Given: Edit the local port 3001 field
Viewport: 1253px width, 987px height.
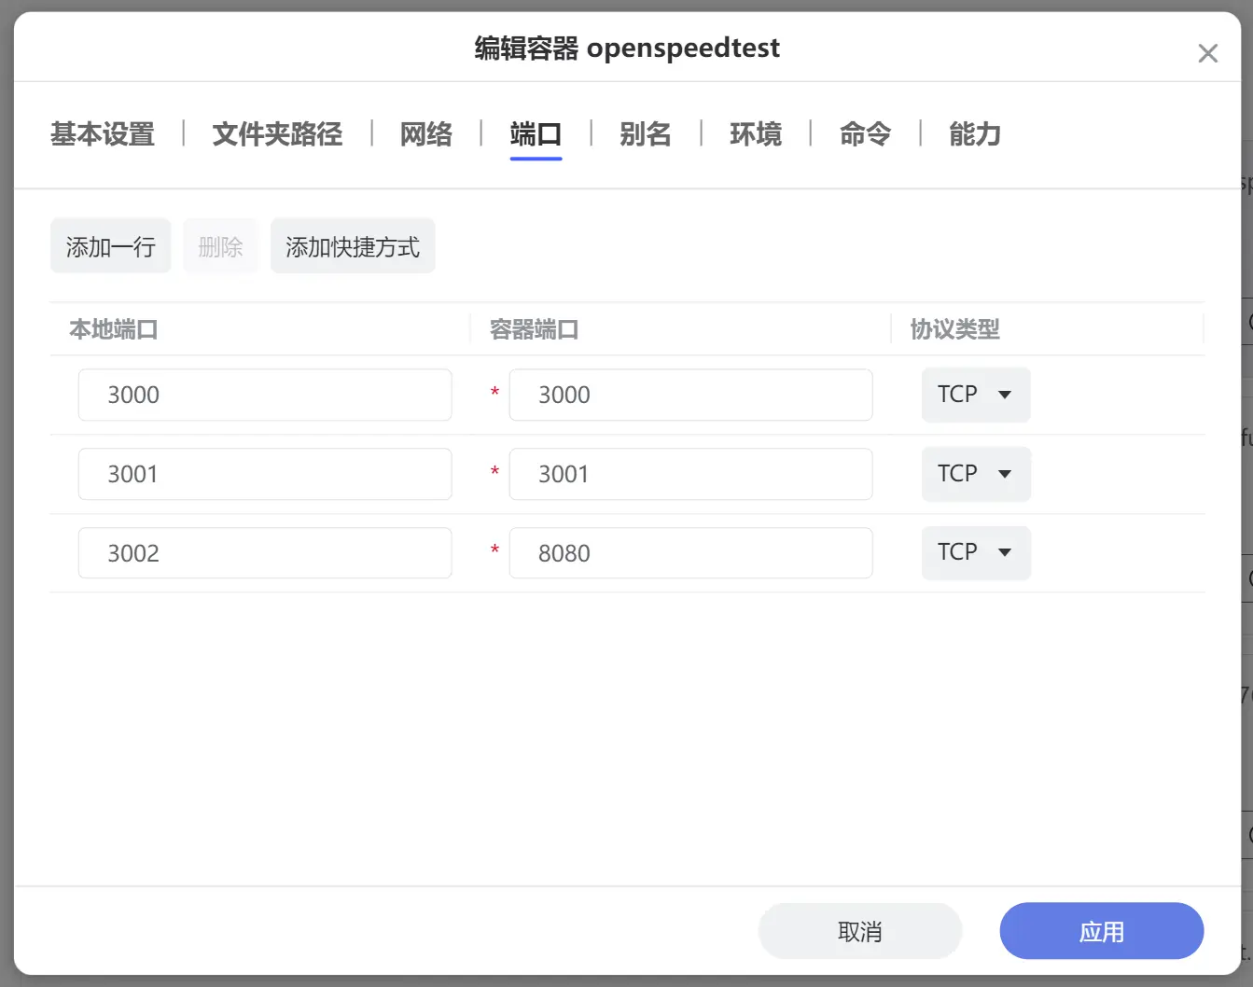Looking at the screenshot, I should pyautogui.click(x=265, y=474).
